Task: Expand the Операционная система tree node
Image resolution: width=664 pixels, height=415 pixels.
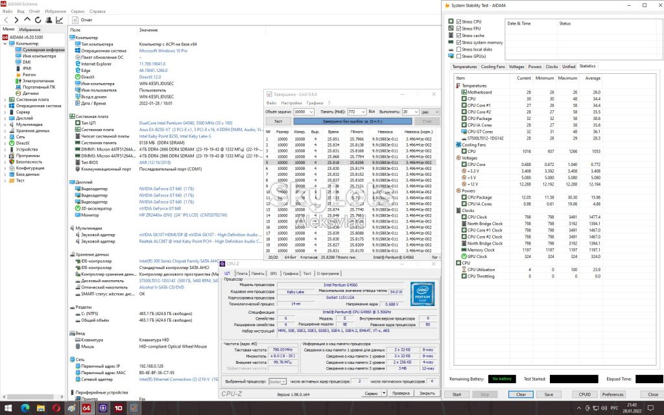Action: coord(5,106)
